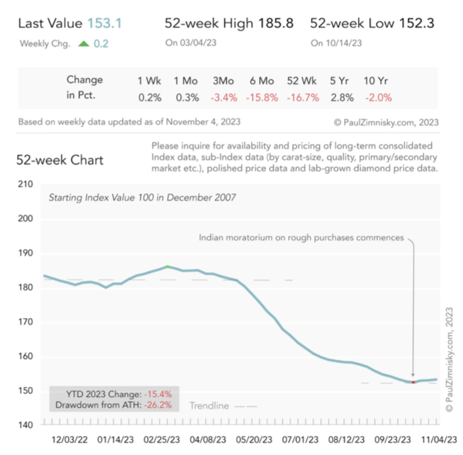Click the green weekly change up-arrow triangle
This screenshot has width=463, height=455.
(84, 43)
